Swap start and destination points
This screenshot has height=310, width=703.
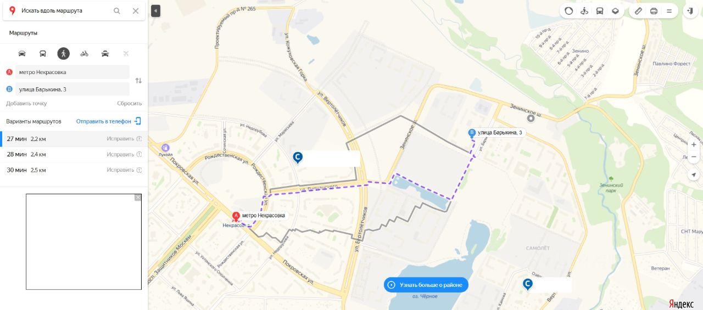tap(138, 81)
